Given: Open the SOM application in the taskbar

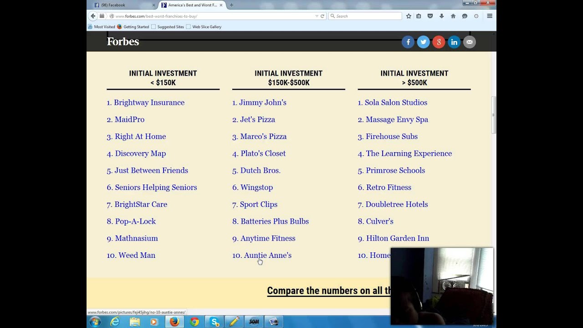Looking at the screenshot, I should click(x=254, y=322).
